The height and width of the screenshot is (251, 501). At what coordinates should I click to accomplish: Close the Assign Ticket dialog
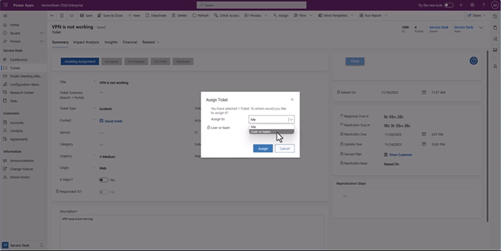(292, 100)
